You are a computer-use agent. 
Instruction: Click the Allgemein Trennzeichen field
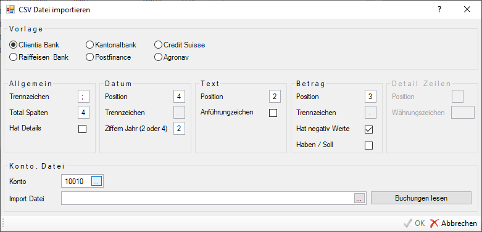click(x=83, y=97)
